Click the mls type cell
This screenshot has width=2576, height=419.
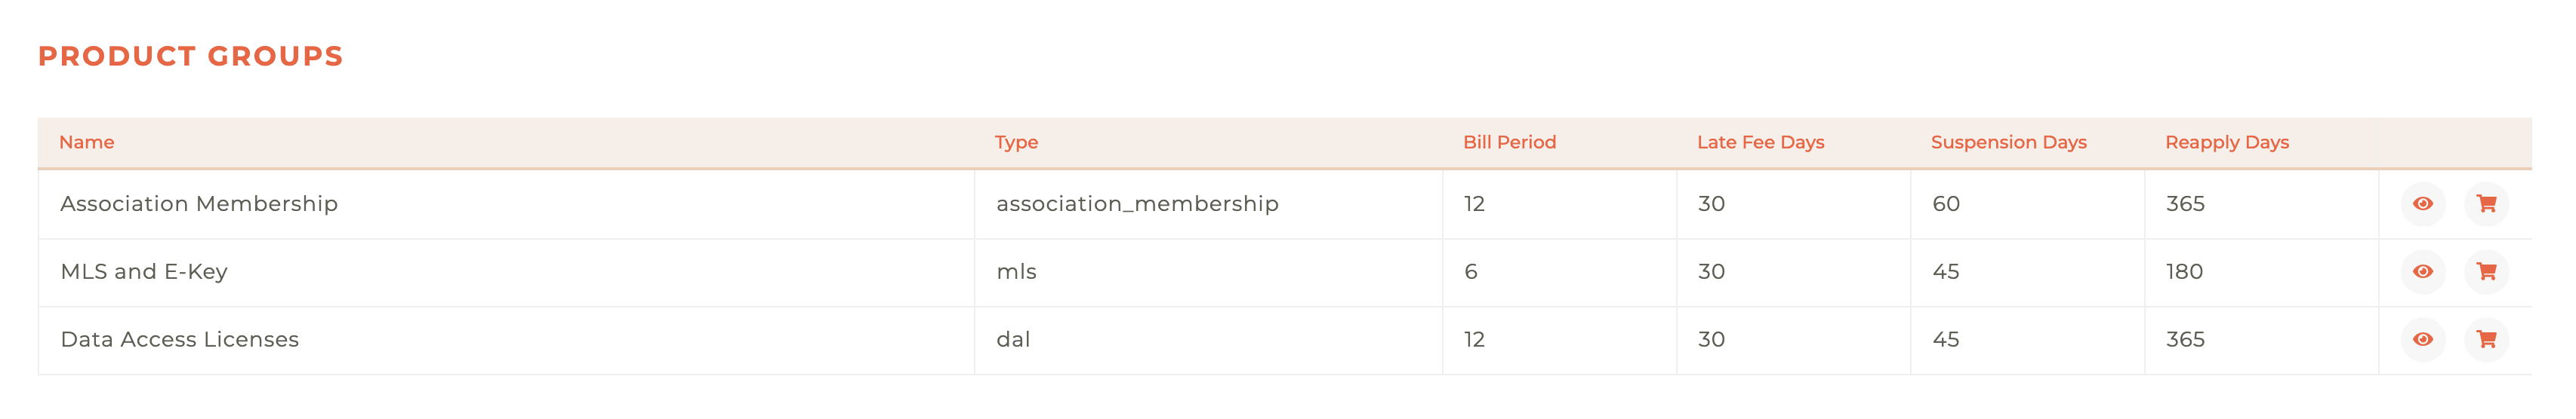click(x=1208, y=272)
